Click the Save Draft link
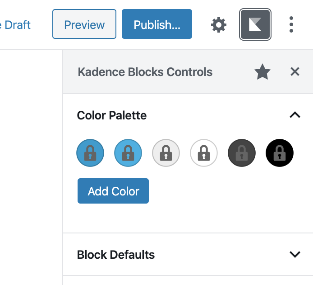The image size is (313, 285). 15,25
